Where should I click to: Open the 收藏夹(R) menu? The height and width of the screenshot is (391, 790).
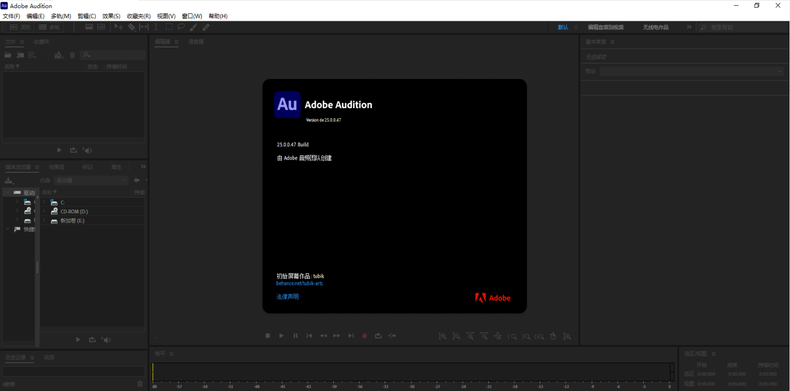pyautogui.click(x=139, y=16)
